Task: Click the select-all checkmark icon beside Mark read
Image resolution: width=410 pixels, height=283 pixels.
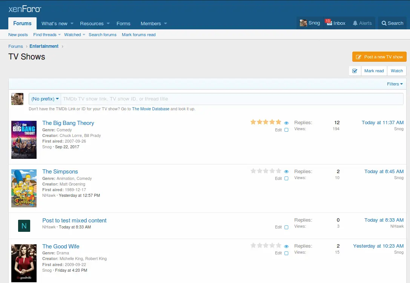Action: [355, 71]
